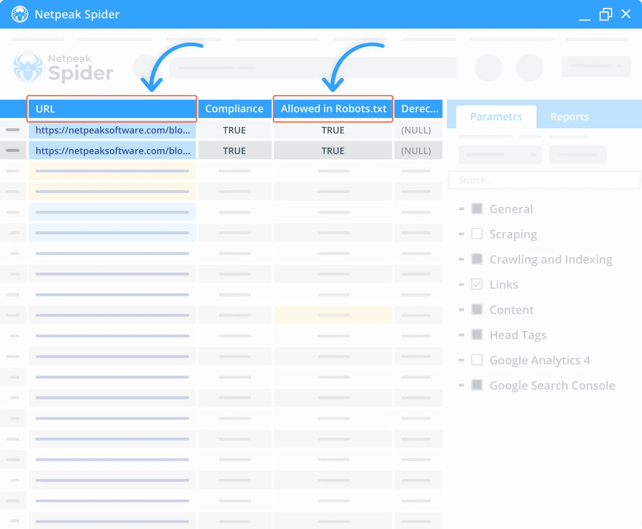Click the blurred URL address bar
Screen dimensions: 642x529
pos(313,67)
